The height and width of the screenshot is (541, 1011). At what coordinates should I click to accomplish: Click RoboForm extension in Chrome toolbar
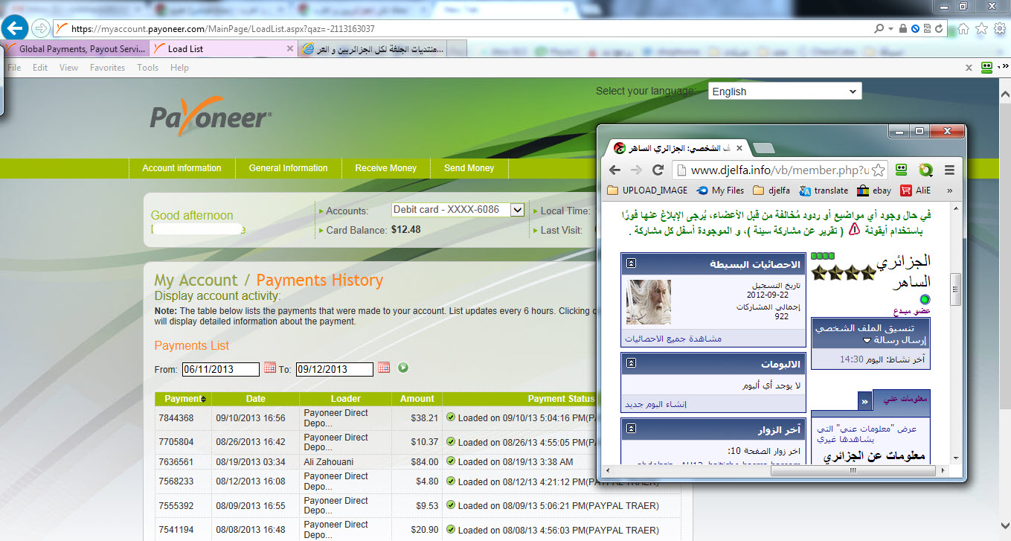point(902,170)
